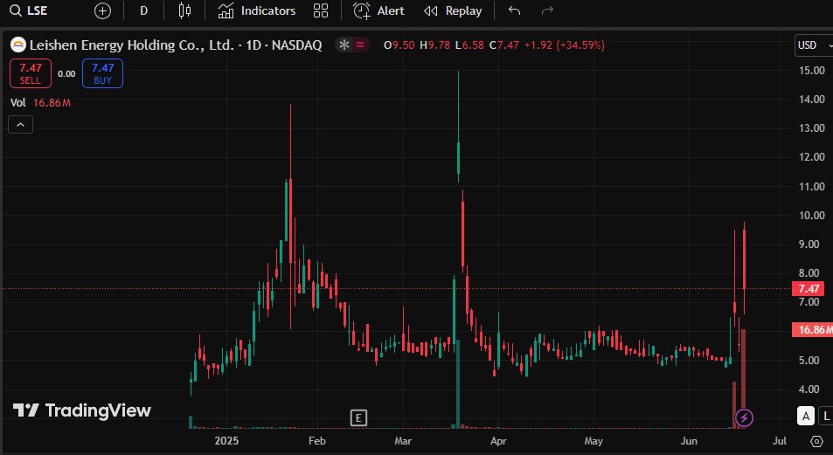Change chart style with the candlestick icon
This screenshot has width=833, height=455.
[x=184, y=10]
